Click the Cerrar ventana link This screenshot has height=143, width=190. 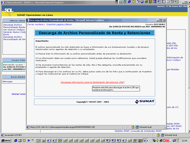[x=35, y=24]
